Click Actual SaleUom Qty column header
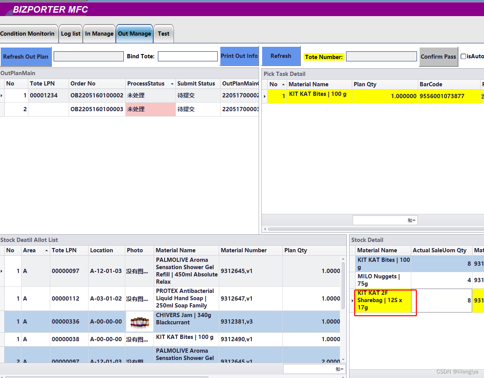The image size is (484, 378). coord(441,250)
